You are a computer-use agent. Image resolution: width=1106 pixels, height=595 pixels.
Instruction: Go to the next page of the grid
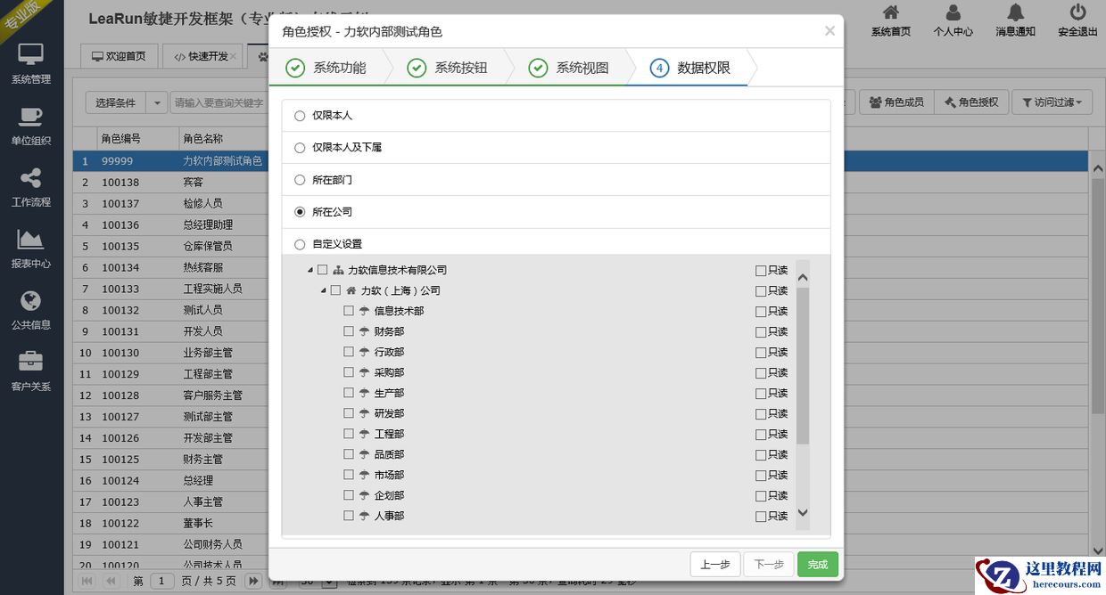coord(253,581)
